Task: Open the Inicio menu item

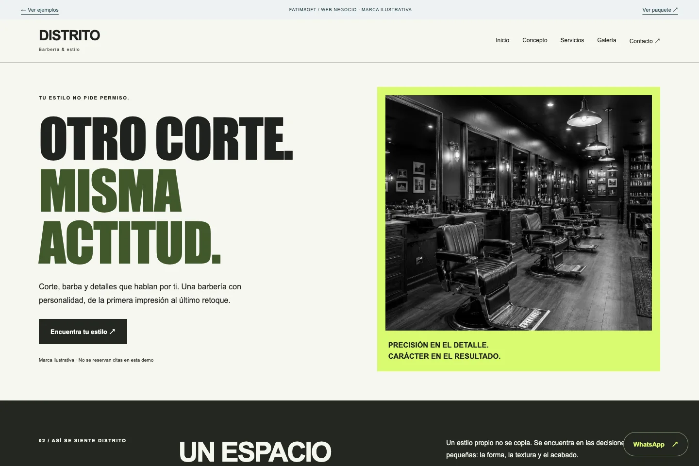Action: coord(502,40)
